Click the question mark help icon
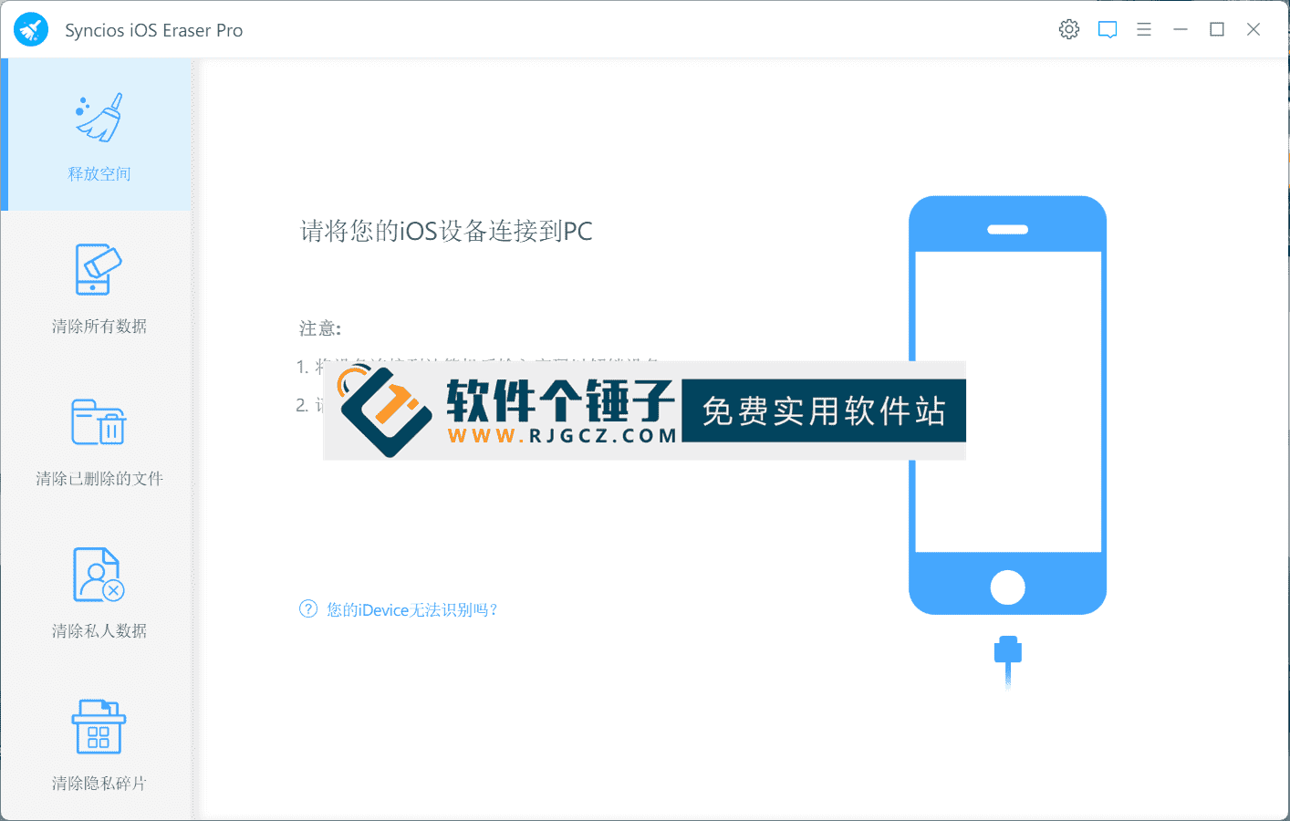The width and height of the screenshot is (1290, 821). click(307, 608)
